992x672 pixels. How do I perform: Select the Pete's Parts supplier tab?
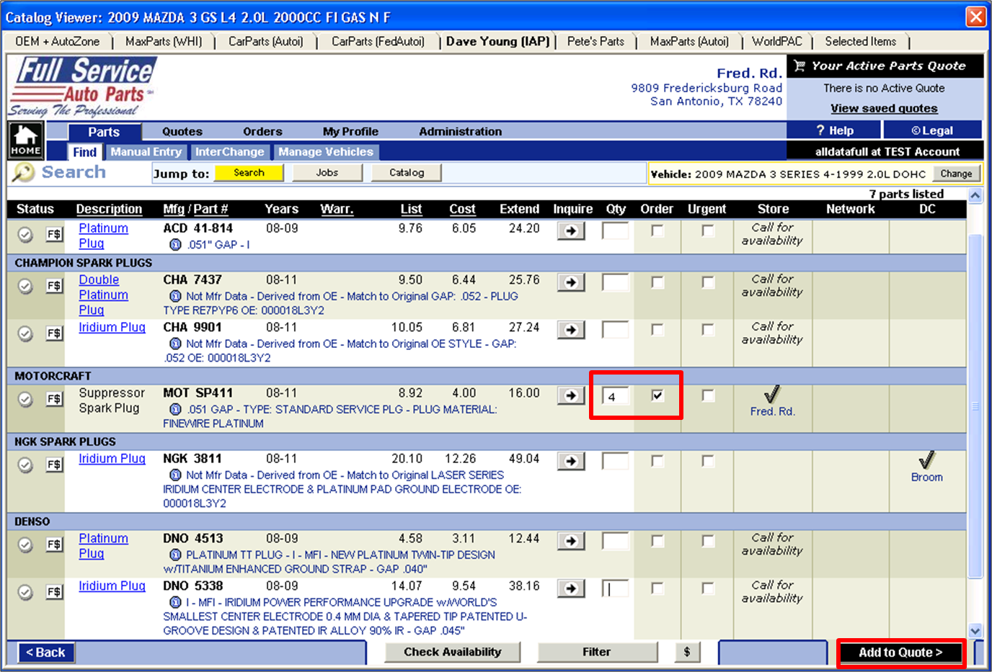click(595, 42)
